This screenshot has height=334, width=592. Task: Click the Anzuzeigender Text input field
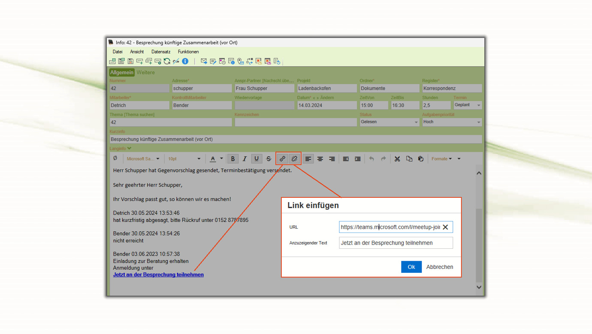click(x=396, y=243)
